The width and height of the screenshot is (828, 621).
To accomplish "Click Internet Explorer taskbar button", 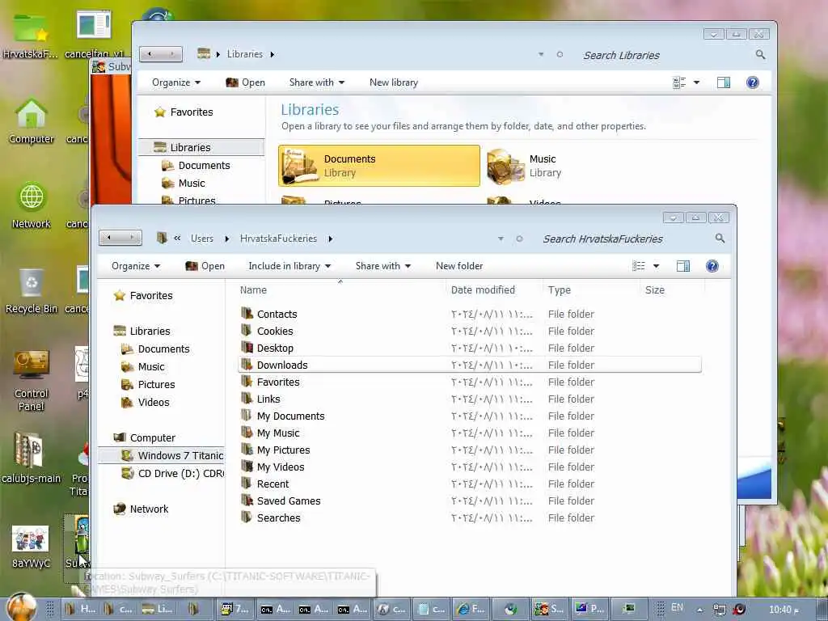I will [x=471, y=609].
